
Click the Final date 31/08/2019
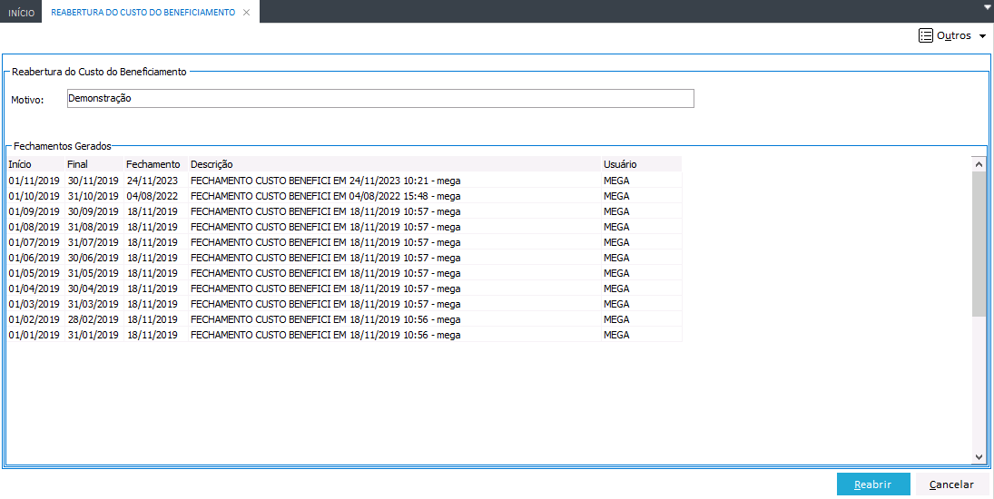(x=93, y=227)
